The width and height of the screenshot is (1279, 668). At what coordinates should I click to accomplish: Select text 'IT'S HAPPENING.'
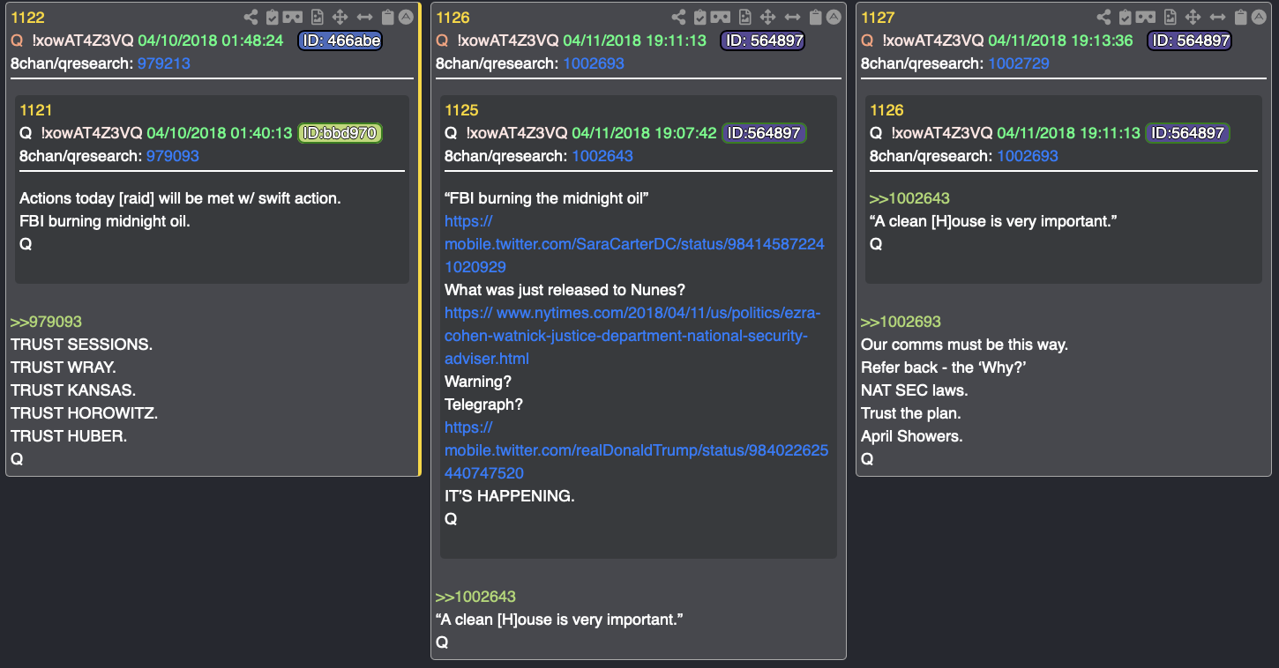click(509, 496)
